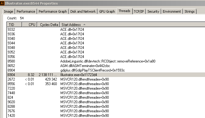Select thread row with TID 9340

106,39
